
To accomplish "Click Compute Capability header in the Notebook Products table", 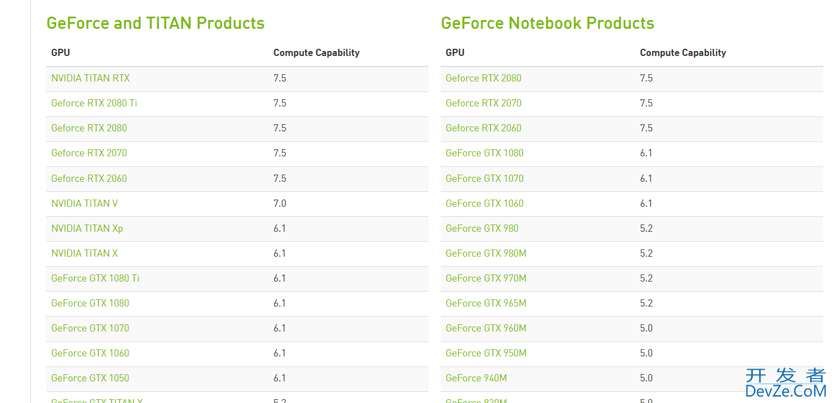I will click(x=683, y=53).
